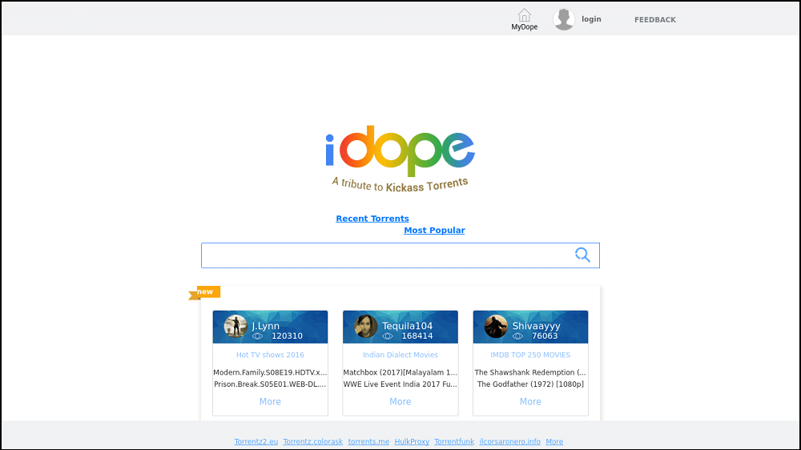Click eye views icon on J.Lynn card
801x450 pixels.
(257, 336)
